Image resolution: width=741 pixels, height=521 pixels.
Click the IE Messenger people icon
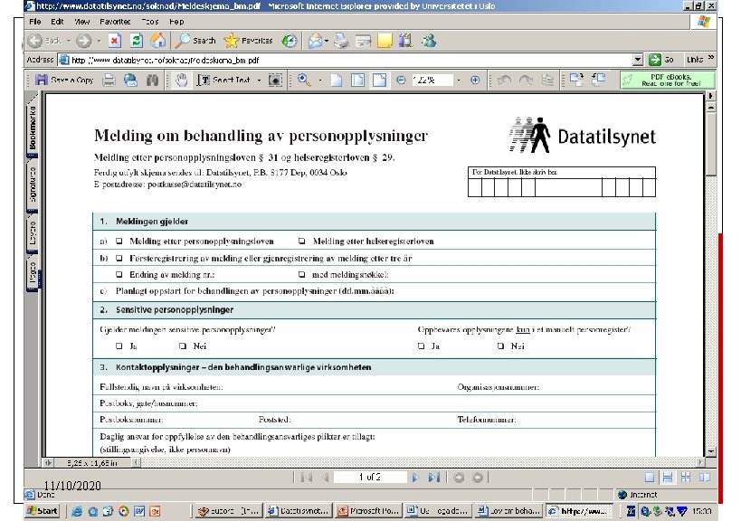(429, 41)
